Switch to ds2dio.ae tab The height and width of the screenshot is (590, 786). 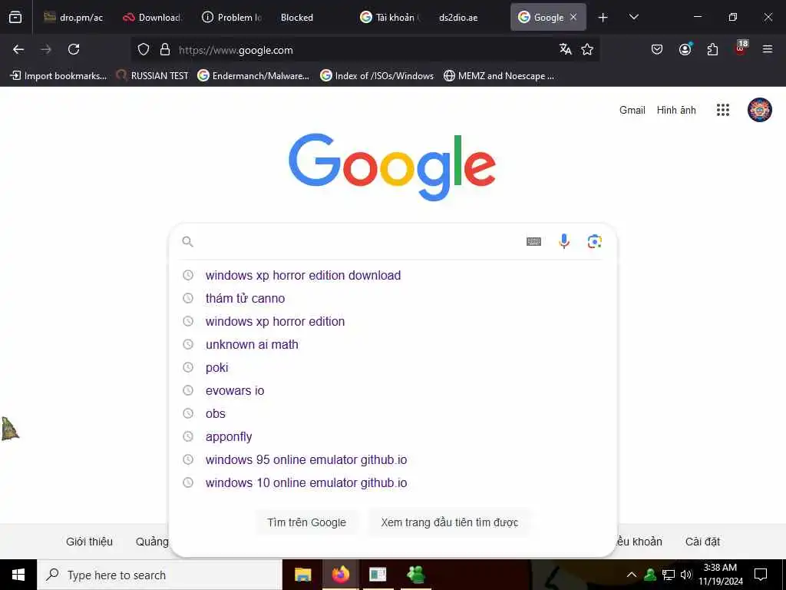click(x=469, y=17)
